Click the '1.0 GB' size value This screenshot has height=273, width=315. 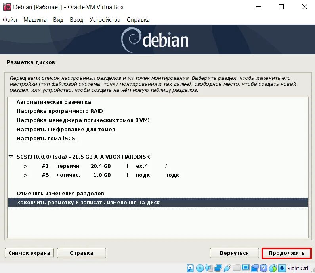[x=102, y=175]
